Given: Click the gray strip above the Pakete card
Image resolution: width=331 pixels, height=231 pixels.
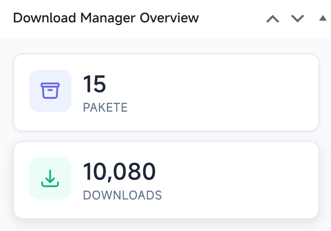Looking at the screenshot, I should click(x=166, y=46).
